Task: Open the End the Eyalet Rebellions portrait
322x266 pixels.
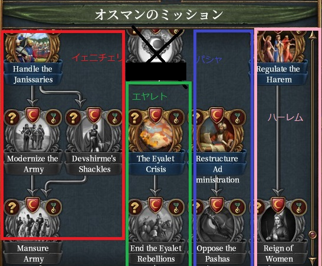Action: 156,225
